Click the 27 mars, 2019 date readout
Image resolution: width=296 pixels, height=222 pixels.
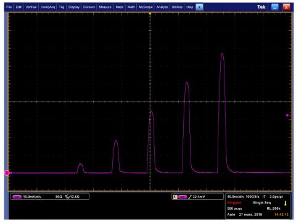coord(250,215)
